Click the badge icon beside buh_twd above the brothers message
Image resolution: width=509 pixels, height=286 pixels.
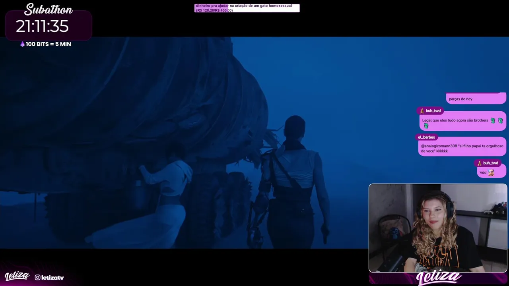[x=422, y=111]
